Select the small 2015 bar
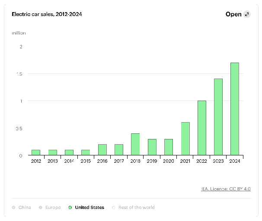 click(x=86, y=152)
